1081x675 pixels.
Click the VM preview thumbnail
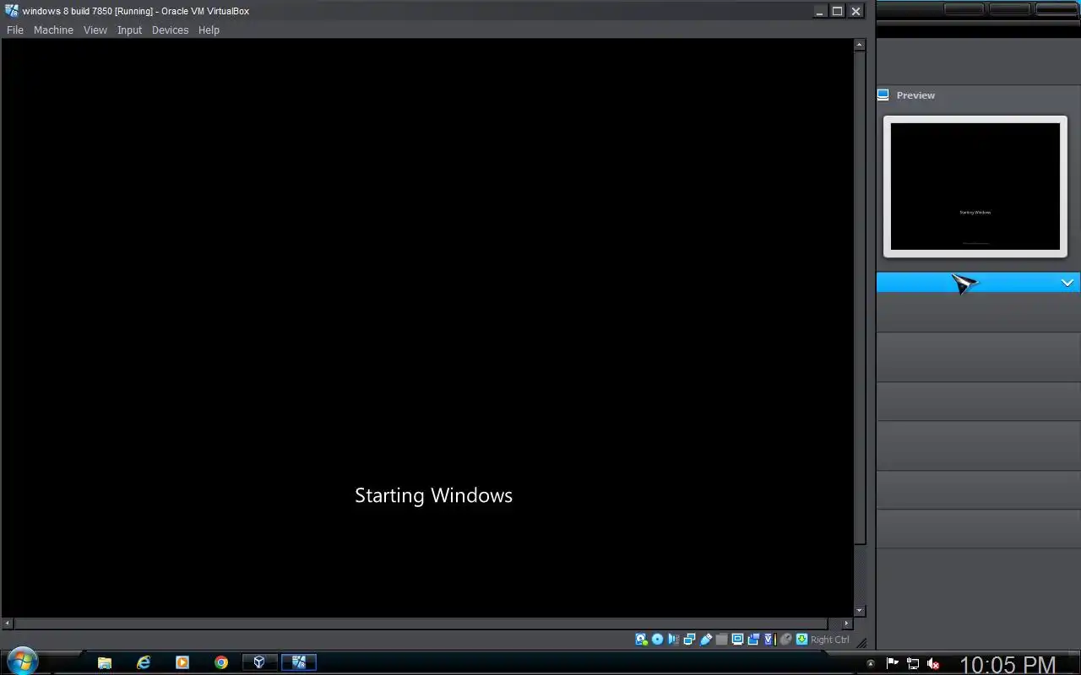pyautogui.click(x=975, y=186)
